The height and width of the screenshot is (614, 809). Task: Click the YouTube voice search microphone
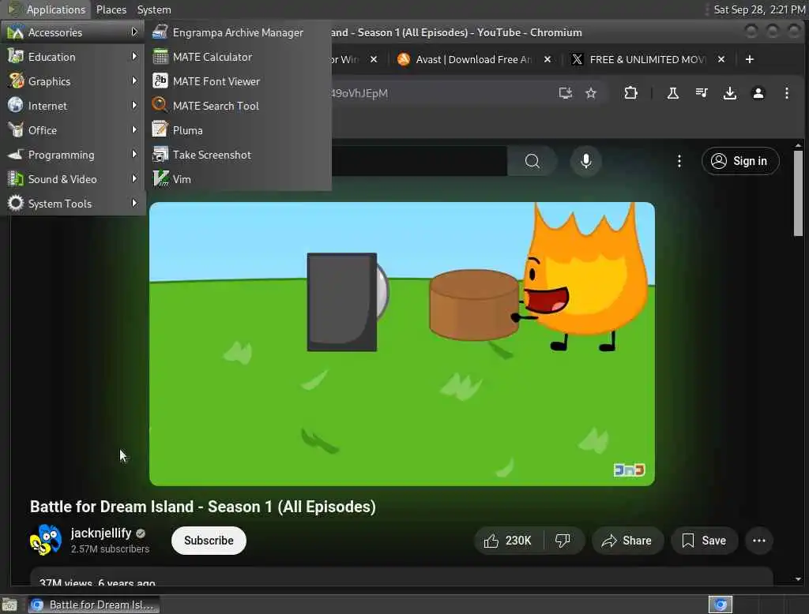point(585,161)
